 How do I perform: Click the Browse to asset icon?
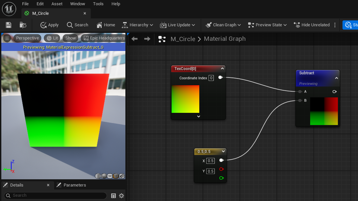(23, 25)
